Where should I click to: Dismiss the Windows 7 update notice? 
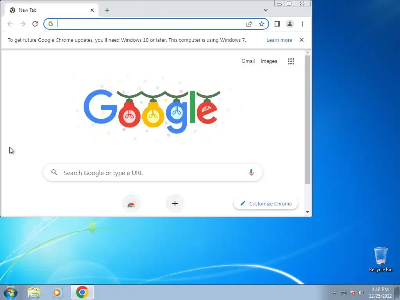(302, 40)
